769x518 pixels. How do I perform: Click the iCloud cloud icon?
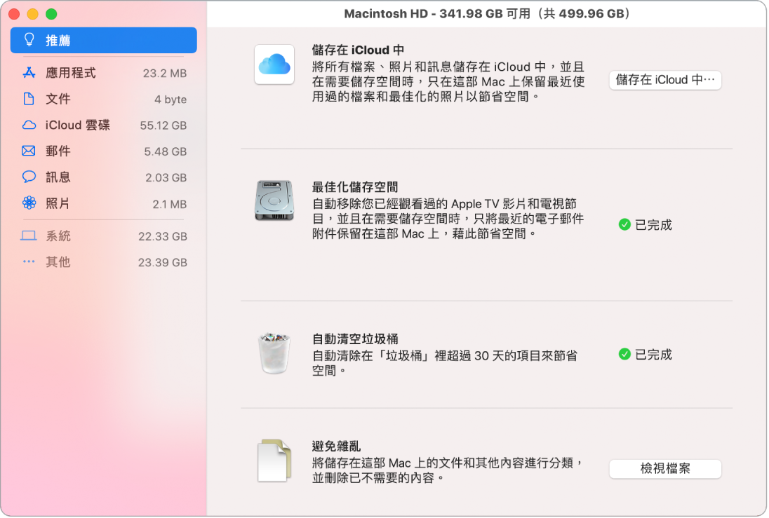[x=274, y=64]
